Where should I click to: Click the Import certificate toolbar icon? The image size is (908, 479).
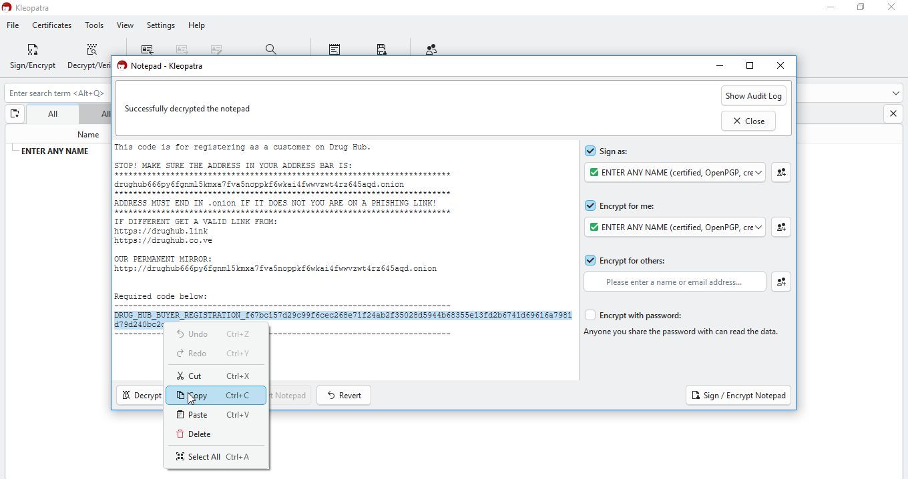pos(148,49)
